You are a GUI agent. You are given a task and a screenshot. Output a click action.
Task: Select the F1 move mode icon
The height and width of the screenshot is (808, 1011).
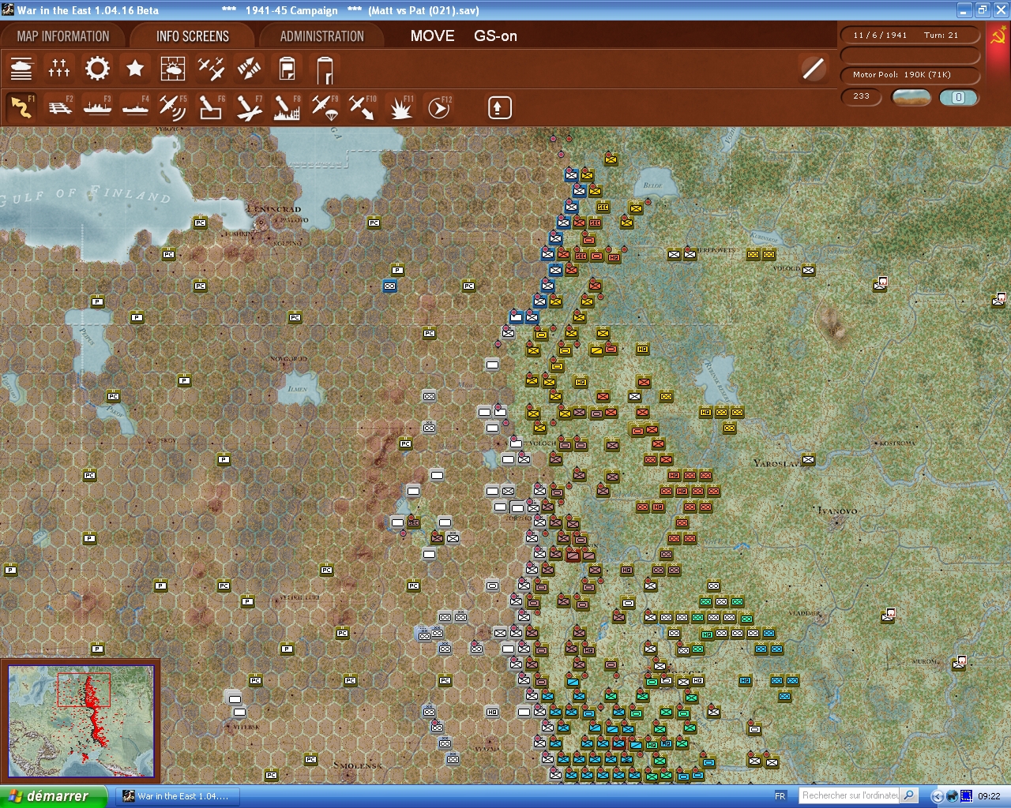coord(21,107)
